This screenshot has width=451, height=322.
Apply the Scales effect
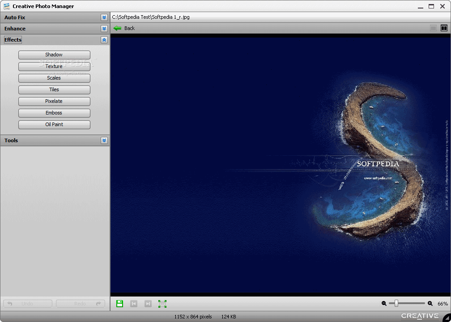pos(54,78)
